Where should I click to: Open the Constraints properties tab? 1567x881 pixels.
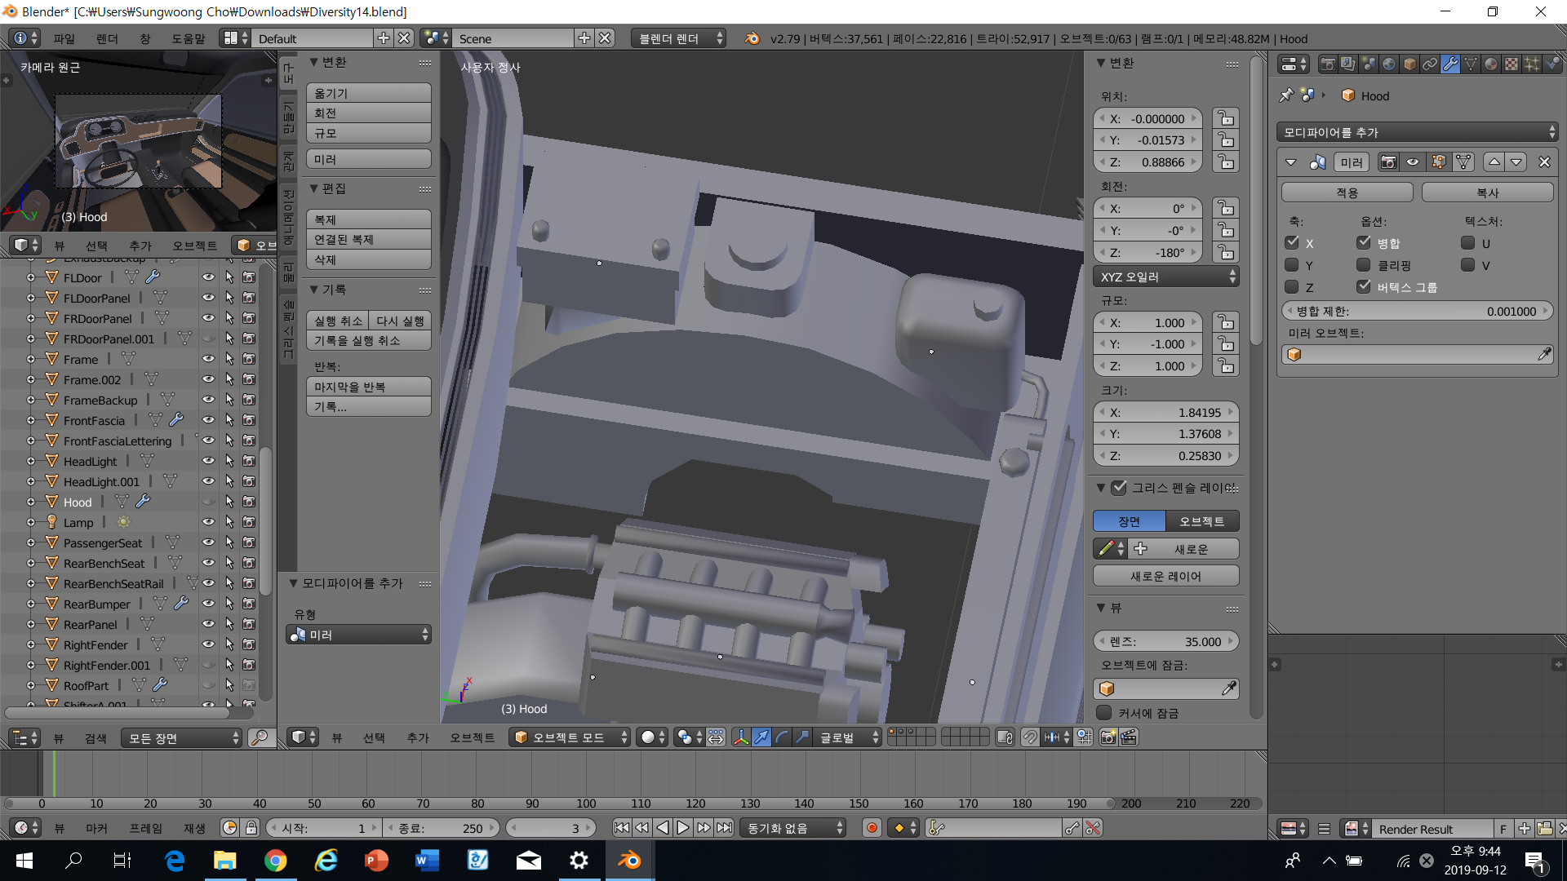(1430, 64)
